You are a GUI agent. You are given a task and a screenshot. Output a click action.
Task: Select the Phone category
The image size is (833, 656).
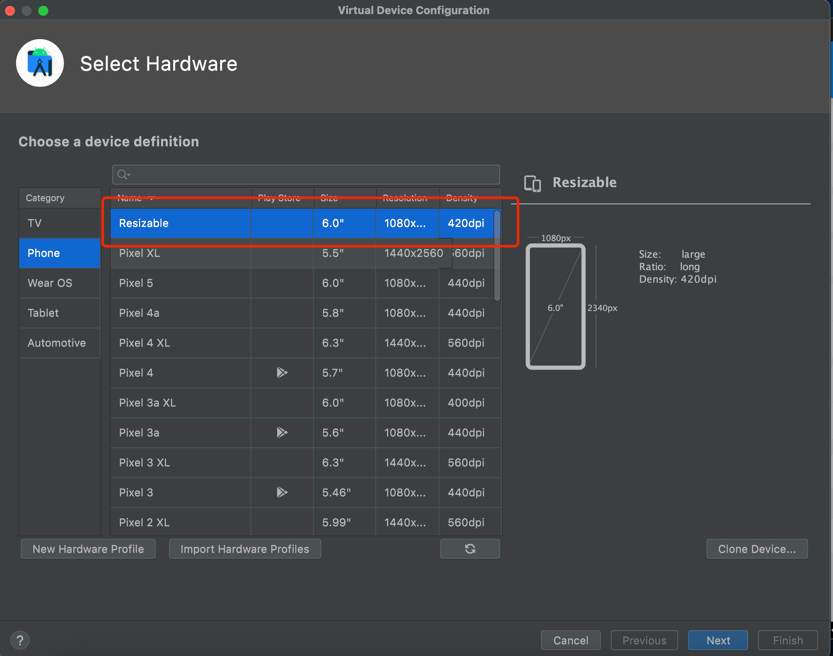point(59,253)
